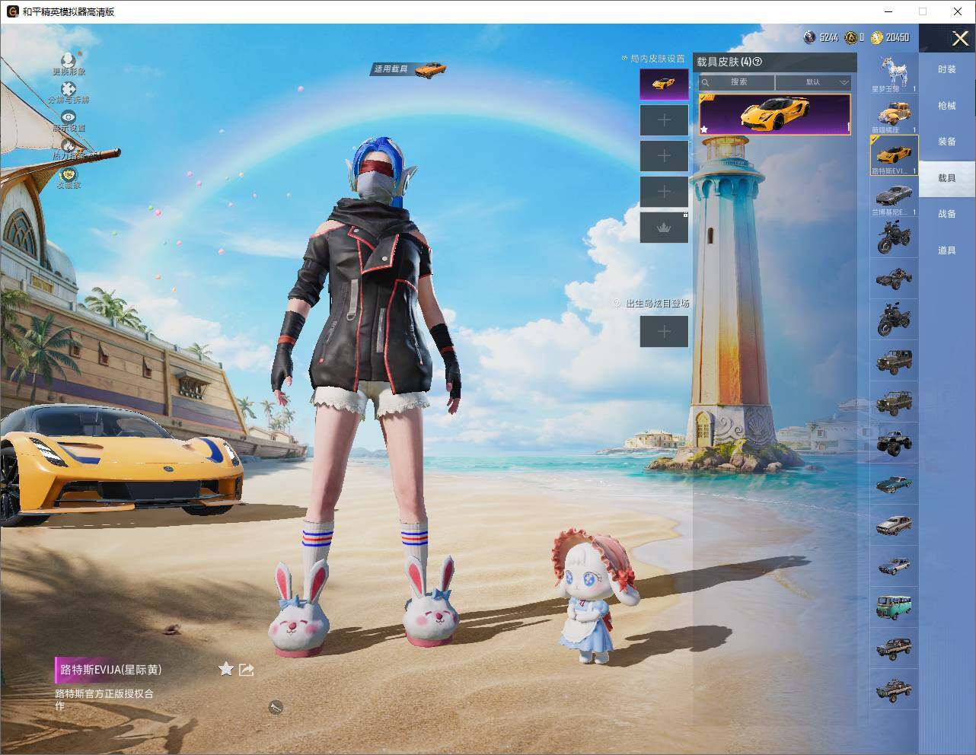
Task: Select the 路特斯EVI... vehicle in the list
Action: (x=894, y=156)
